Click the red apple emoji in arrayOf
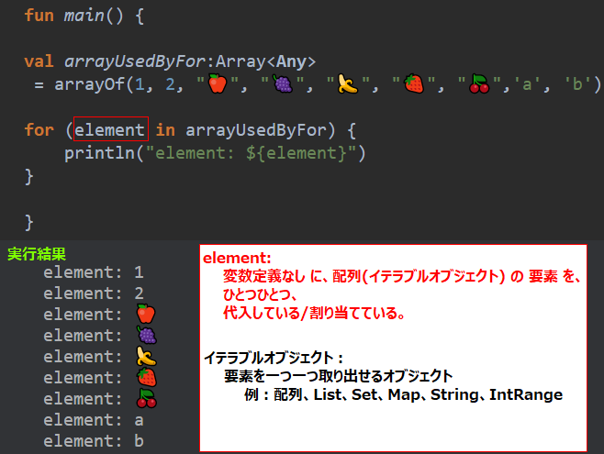604x454 pixels. pos(218,83)
